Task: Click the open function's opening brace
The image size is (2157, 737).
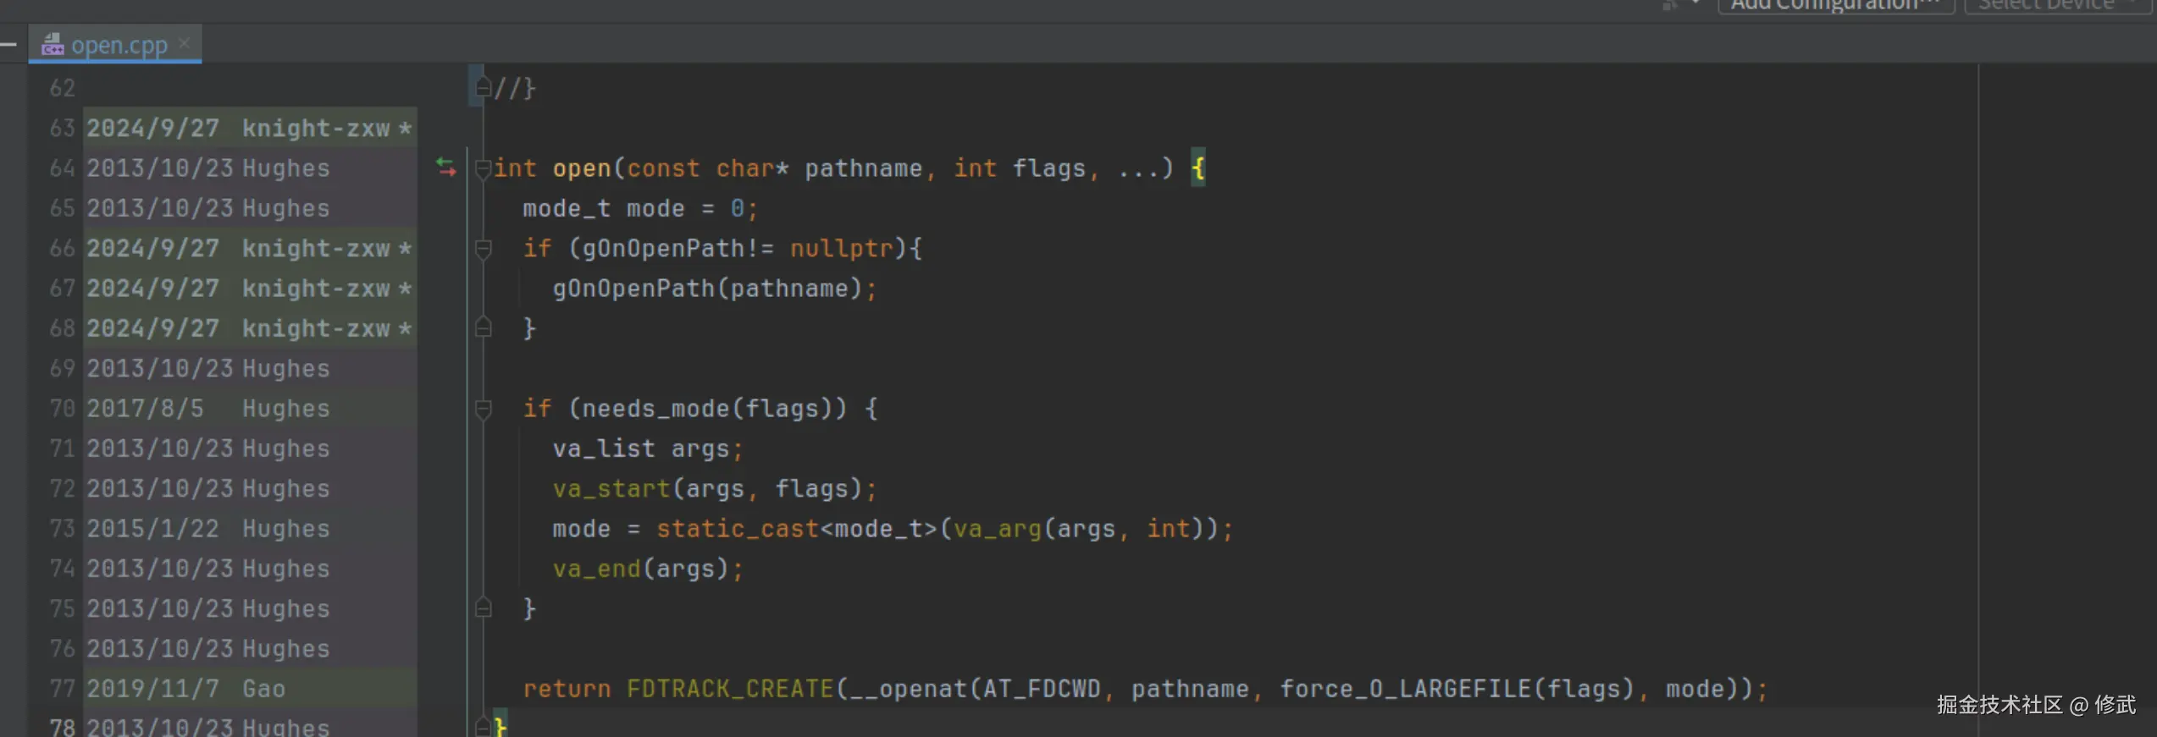Action: 1197,168
